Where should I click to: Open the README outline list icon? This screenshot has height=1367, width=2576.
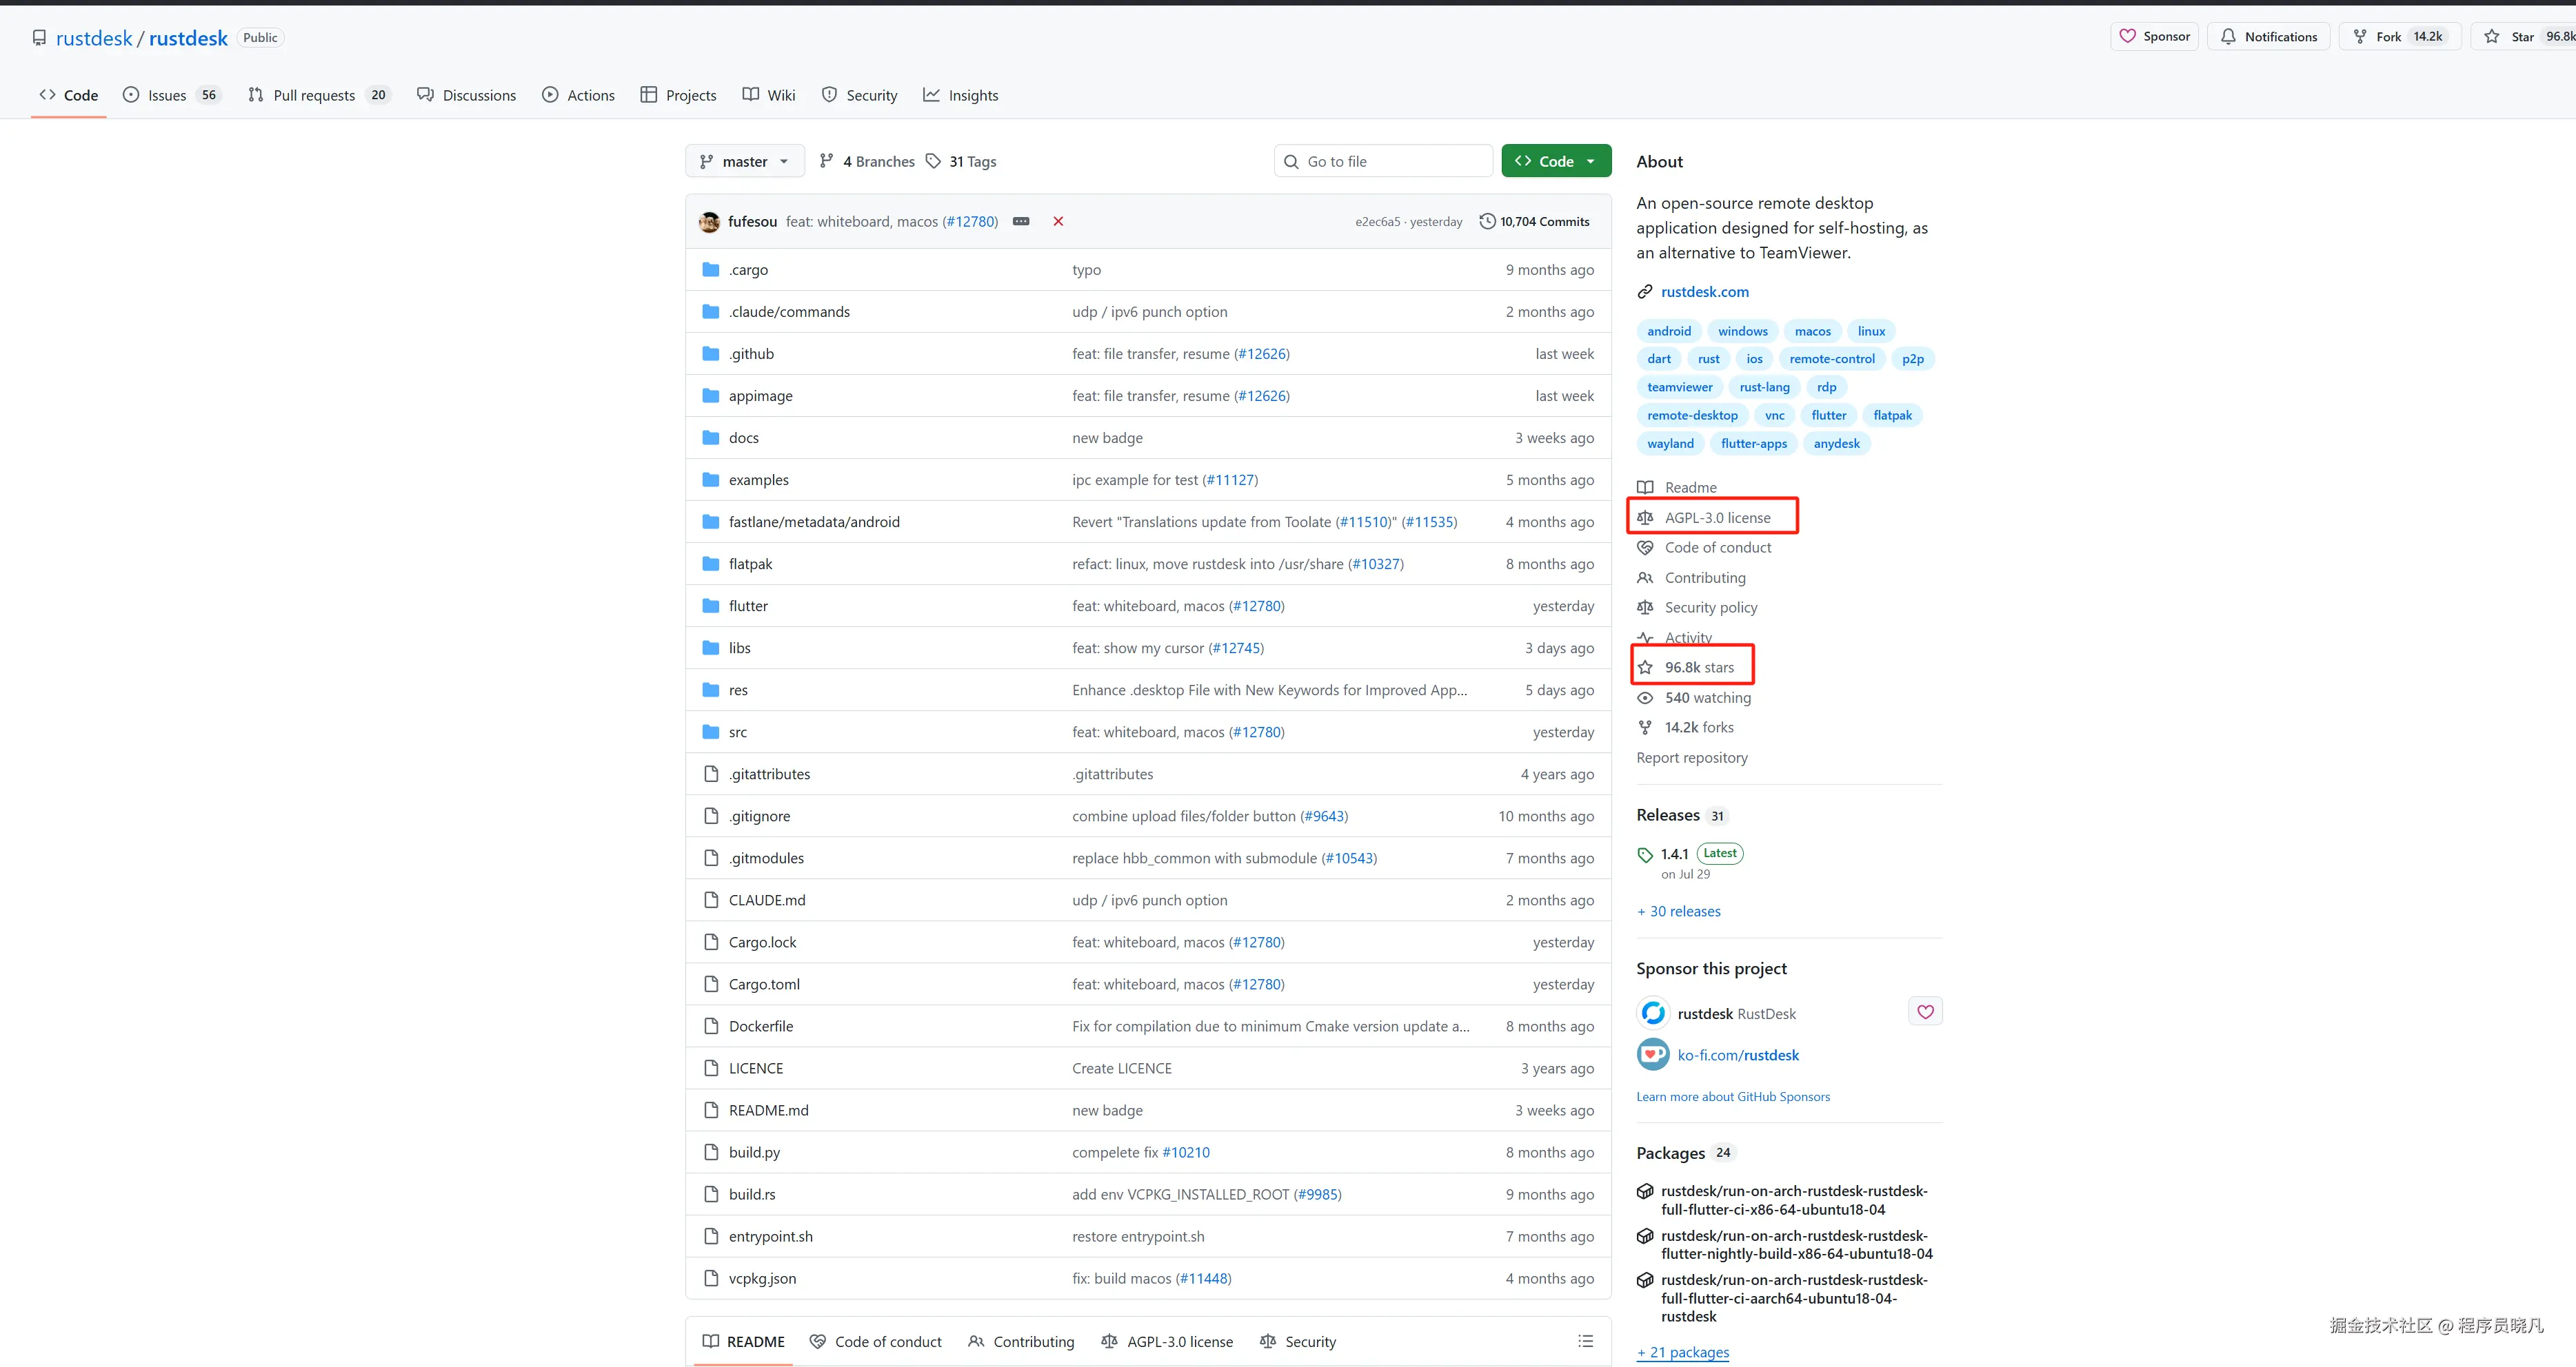tap(1585, 1341)
